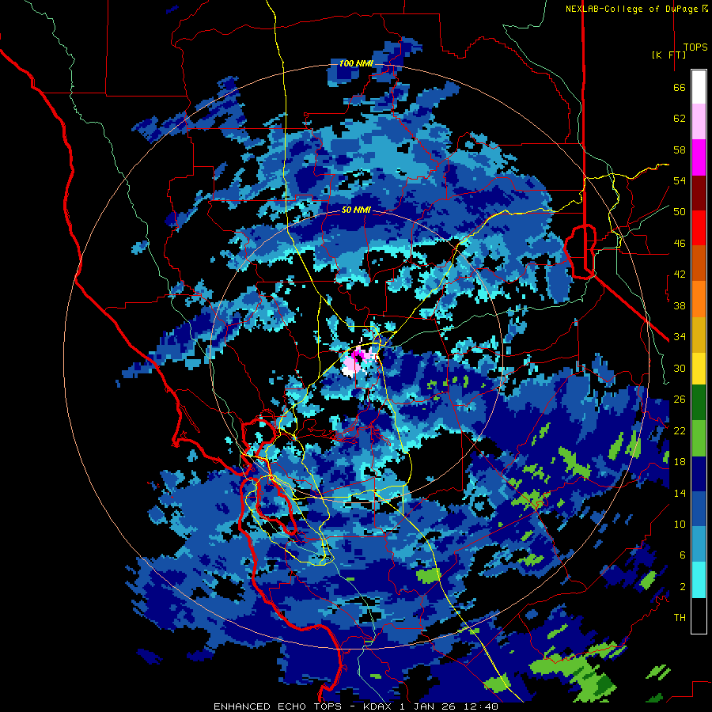Image resolution: width=712 pixels, height=712 pixels.
Task: Select the light green legend swatch
Action: [x=699, y=438]
